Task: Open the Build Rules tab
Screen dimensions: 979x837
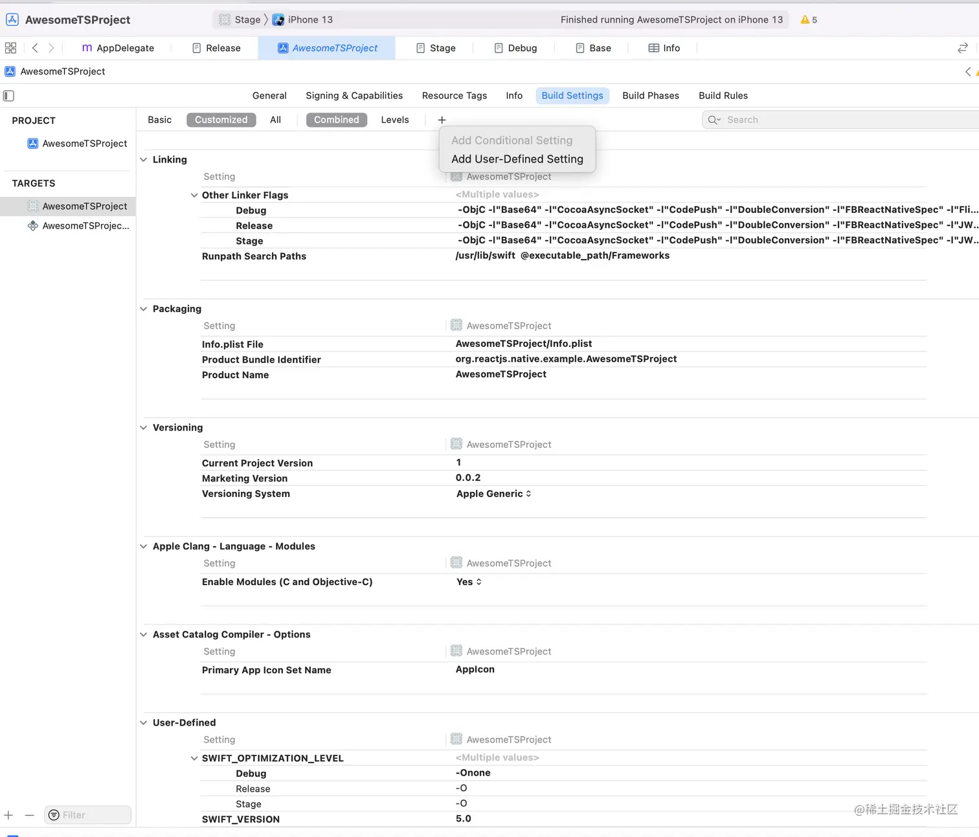Action: (x=723, y=96)
